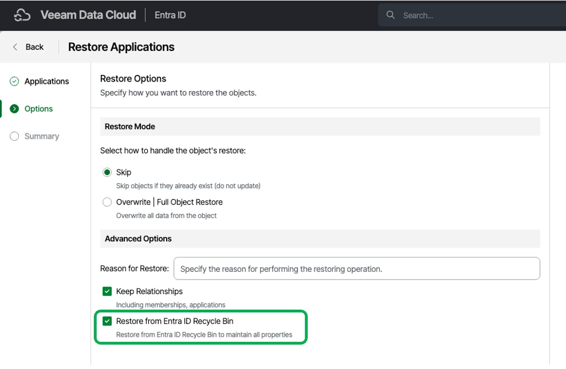Click the Veeam Data Cloud title
Screen dimensions: 566x369
pyautogui.click(x=88, y=15)
